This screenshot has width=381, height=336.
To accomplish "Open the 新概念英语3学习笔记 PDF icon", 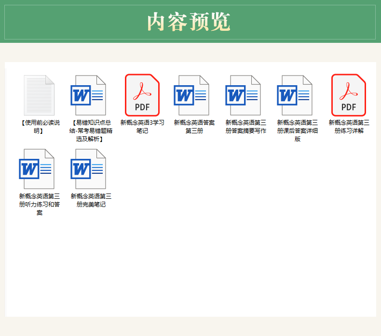I will [142, 95].
